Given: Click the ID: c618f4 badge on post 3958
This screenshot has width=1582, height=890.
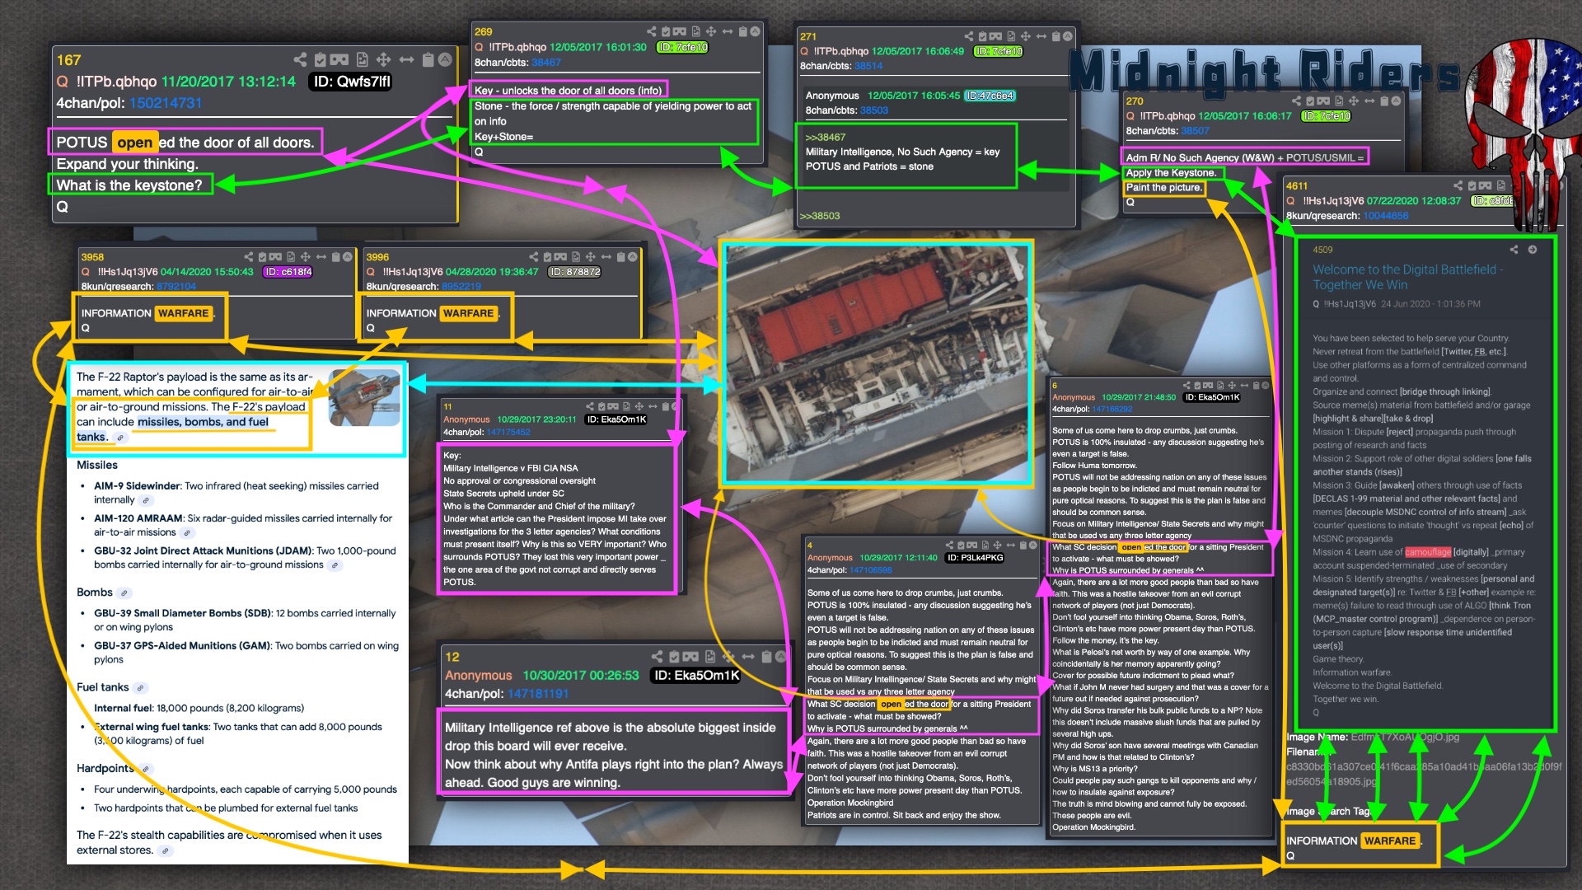Looking at the screenshot, I should [288, 272].
